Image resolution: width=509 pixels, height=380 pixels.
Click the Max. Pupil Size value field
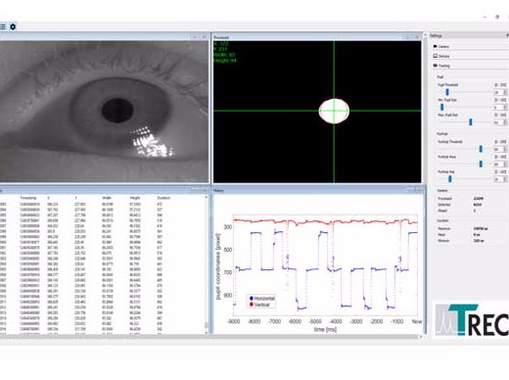pyautogui.click(x=500, y=122)
